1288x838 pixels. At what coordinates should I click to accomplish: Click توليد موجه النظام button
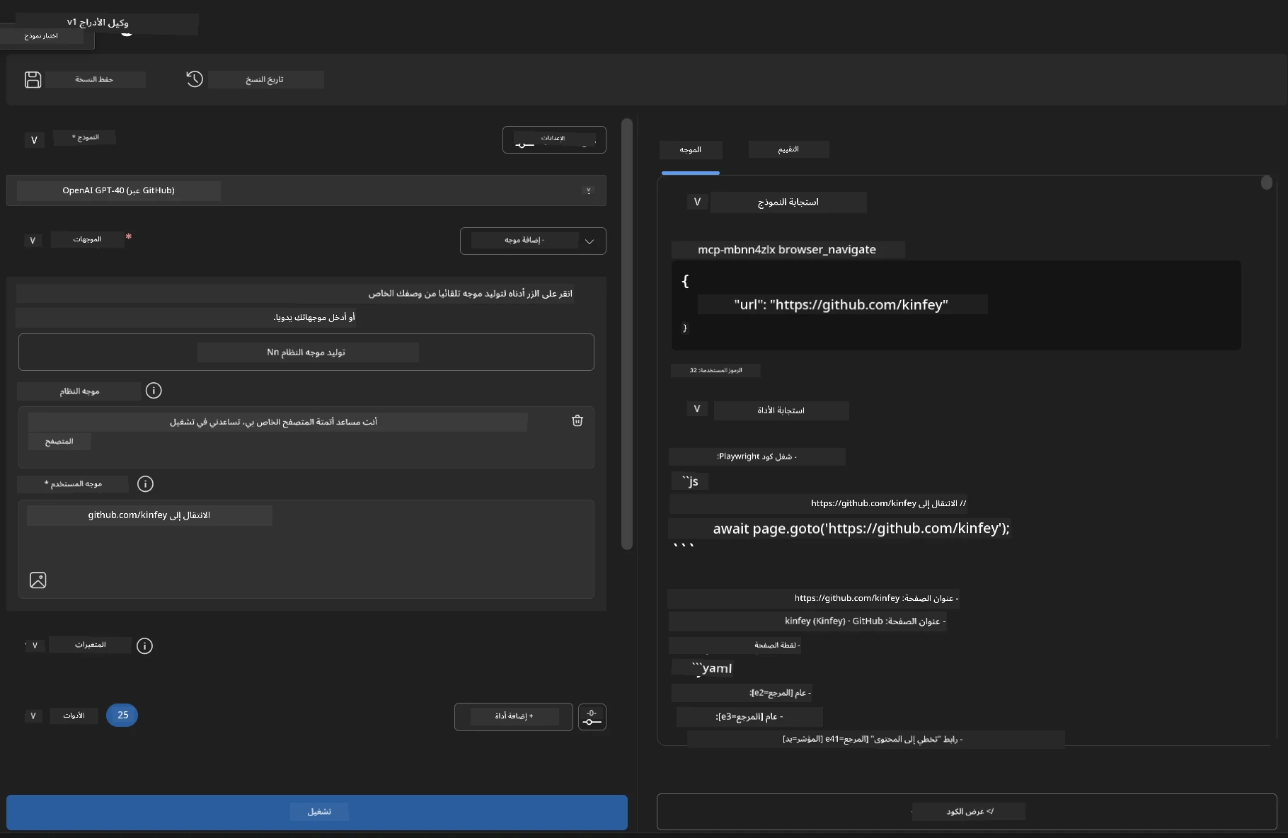(306, 352)
